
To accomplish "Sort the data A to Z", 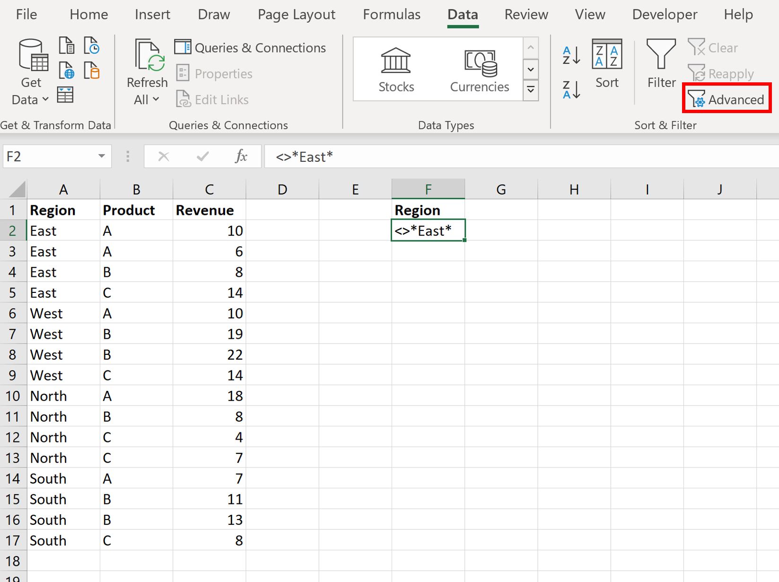I will pyautogui.click(x=570, y=53).
